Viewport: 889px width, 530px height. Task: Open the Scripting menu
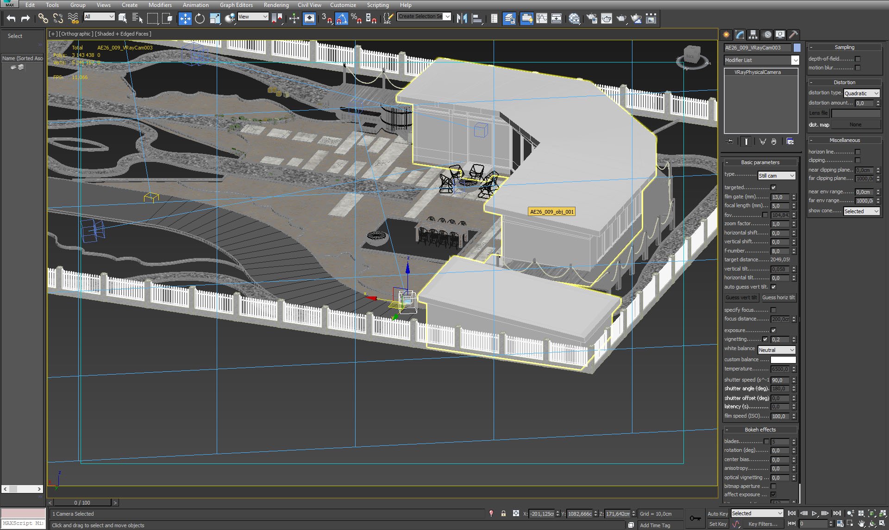pos(378,5)
